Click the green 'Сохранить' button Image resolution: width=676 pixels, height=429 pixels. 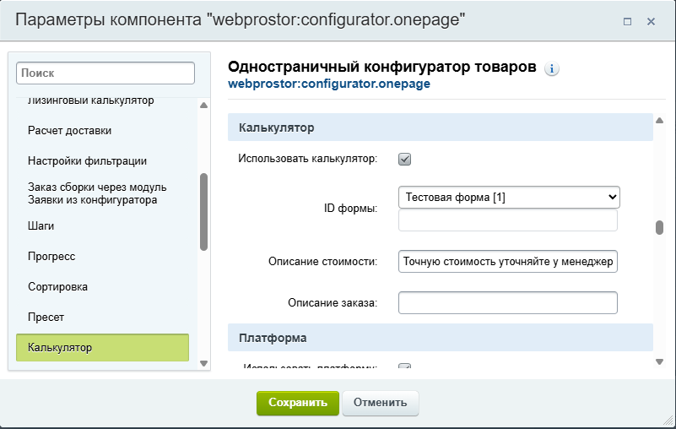coord(297,403)
